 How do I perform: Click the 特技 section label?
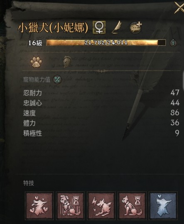click(29, 183)
